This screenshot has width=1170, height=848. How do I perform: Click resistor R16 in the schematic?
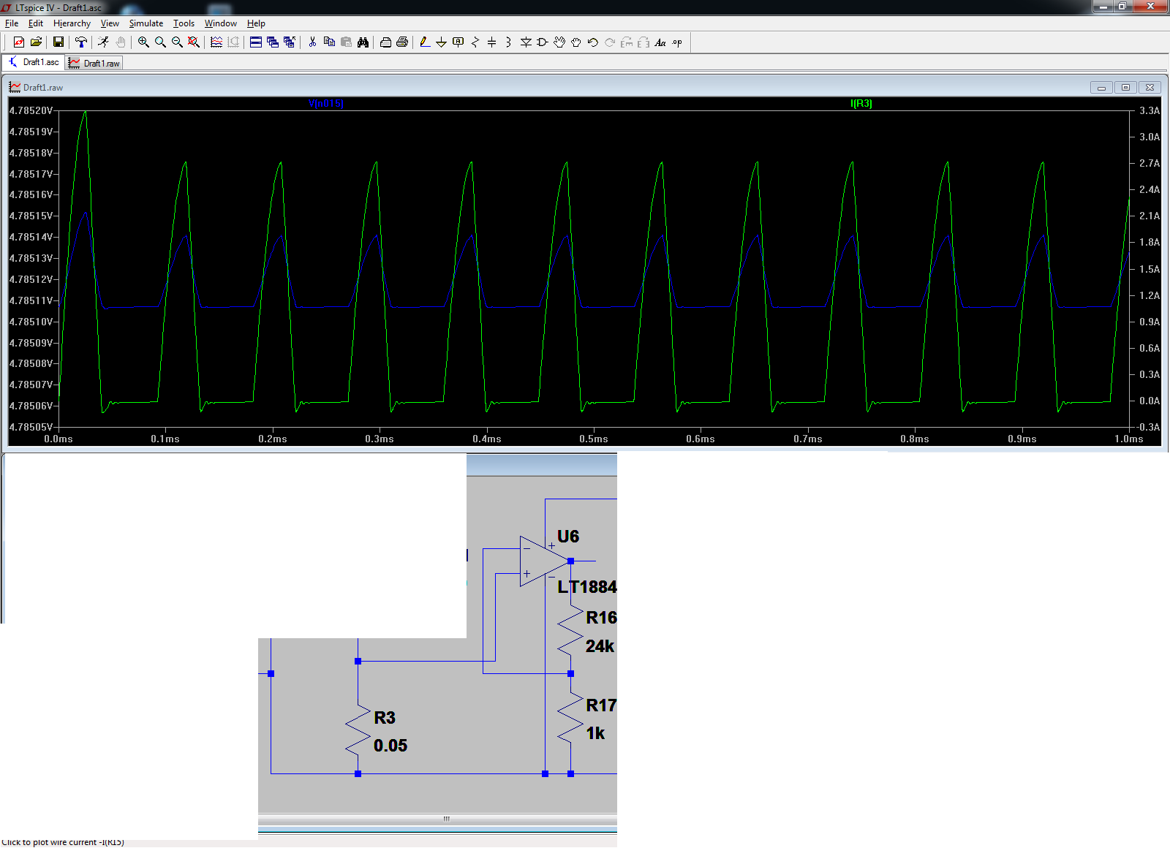click(x=570, y=632)
